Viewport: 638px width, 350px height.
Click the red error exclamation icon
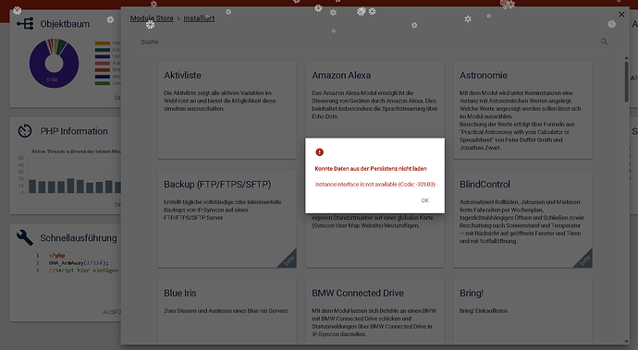tap(319, 152)
